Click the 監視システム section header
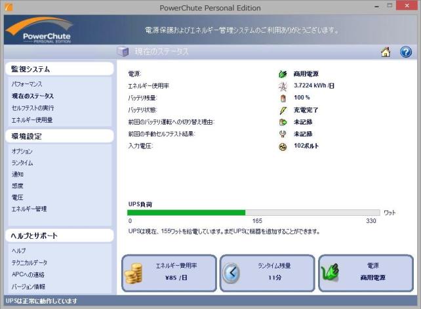The image size is (421, 309). tap(59, 69)
